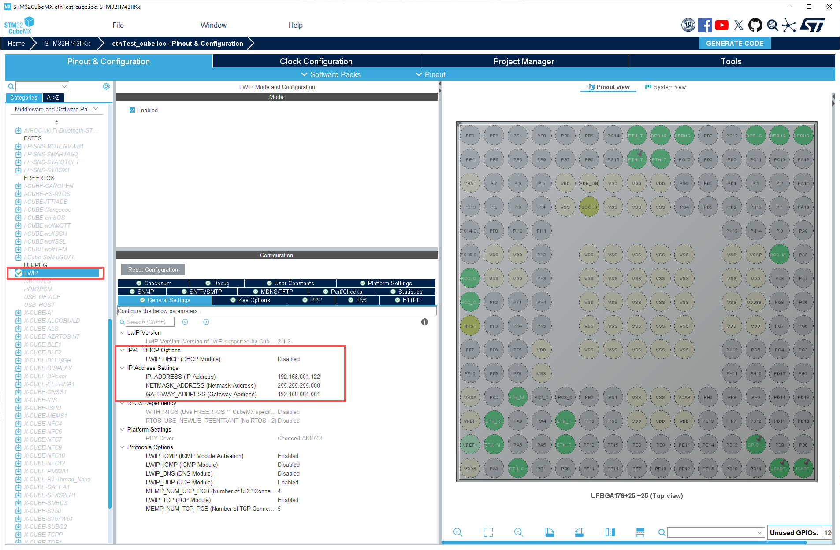The height and width of the screenshot is (550, 840).
Task: Collapse the LwIP Version section
Action: coord(122,332)
